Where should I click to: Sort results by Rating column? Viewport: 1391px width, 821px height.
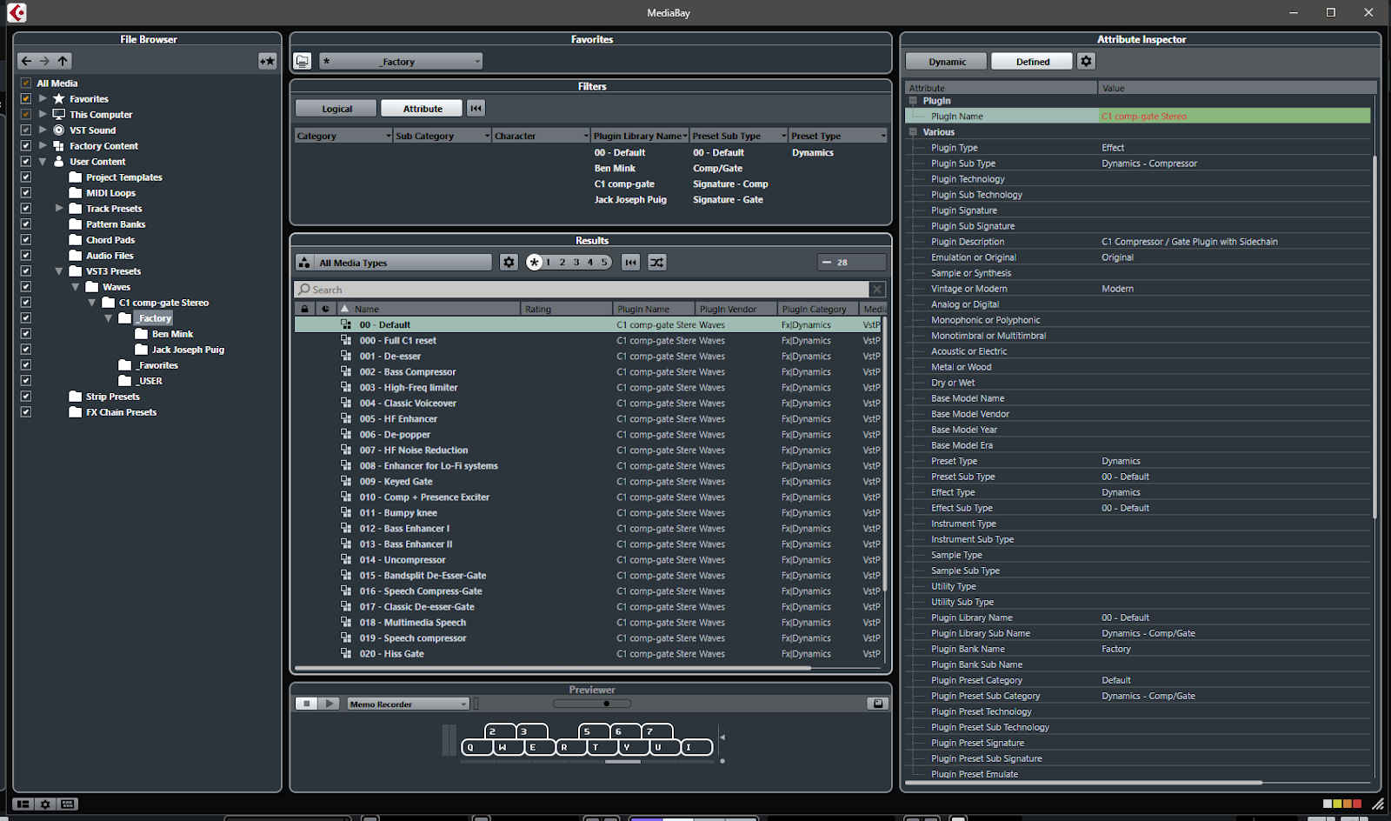tap(567, 309)
